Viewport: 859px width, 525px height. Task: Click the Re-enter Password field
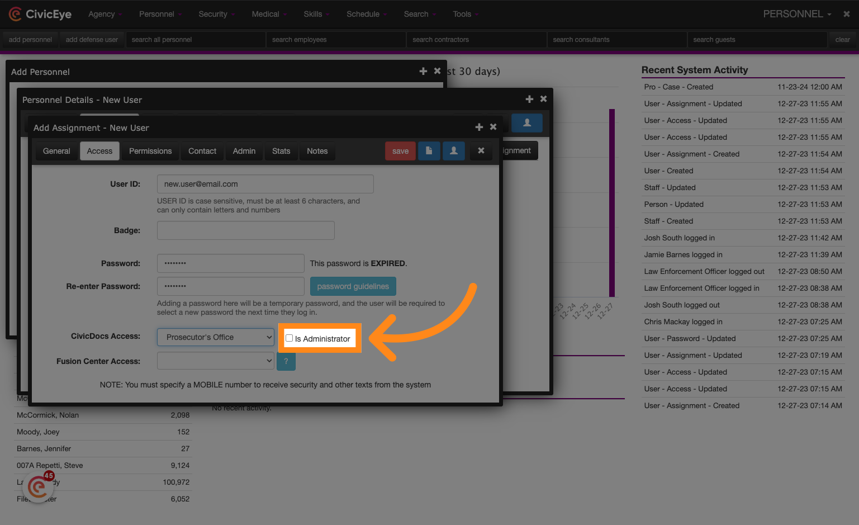point(231,286)
